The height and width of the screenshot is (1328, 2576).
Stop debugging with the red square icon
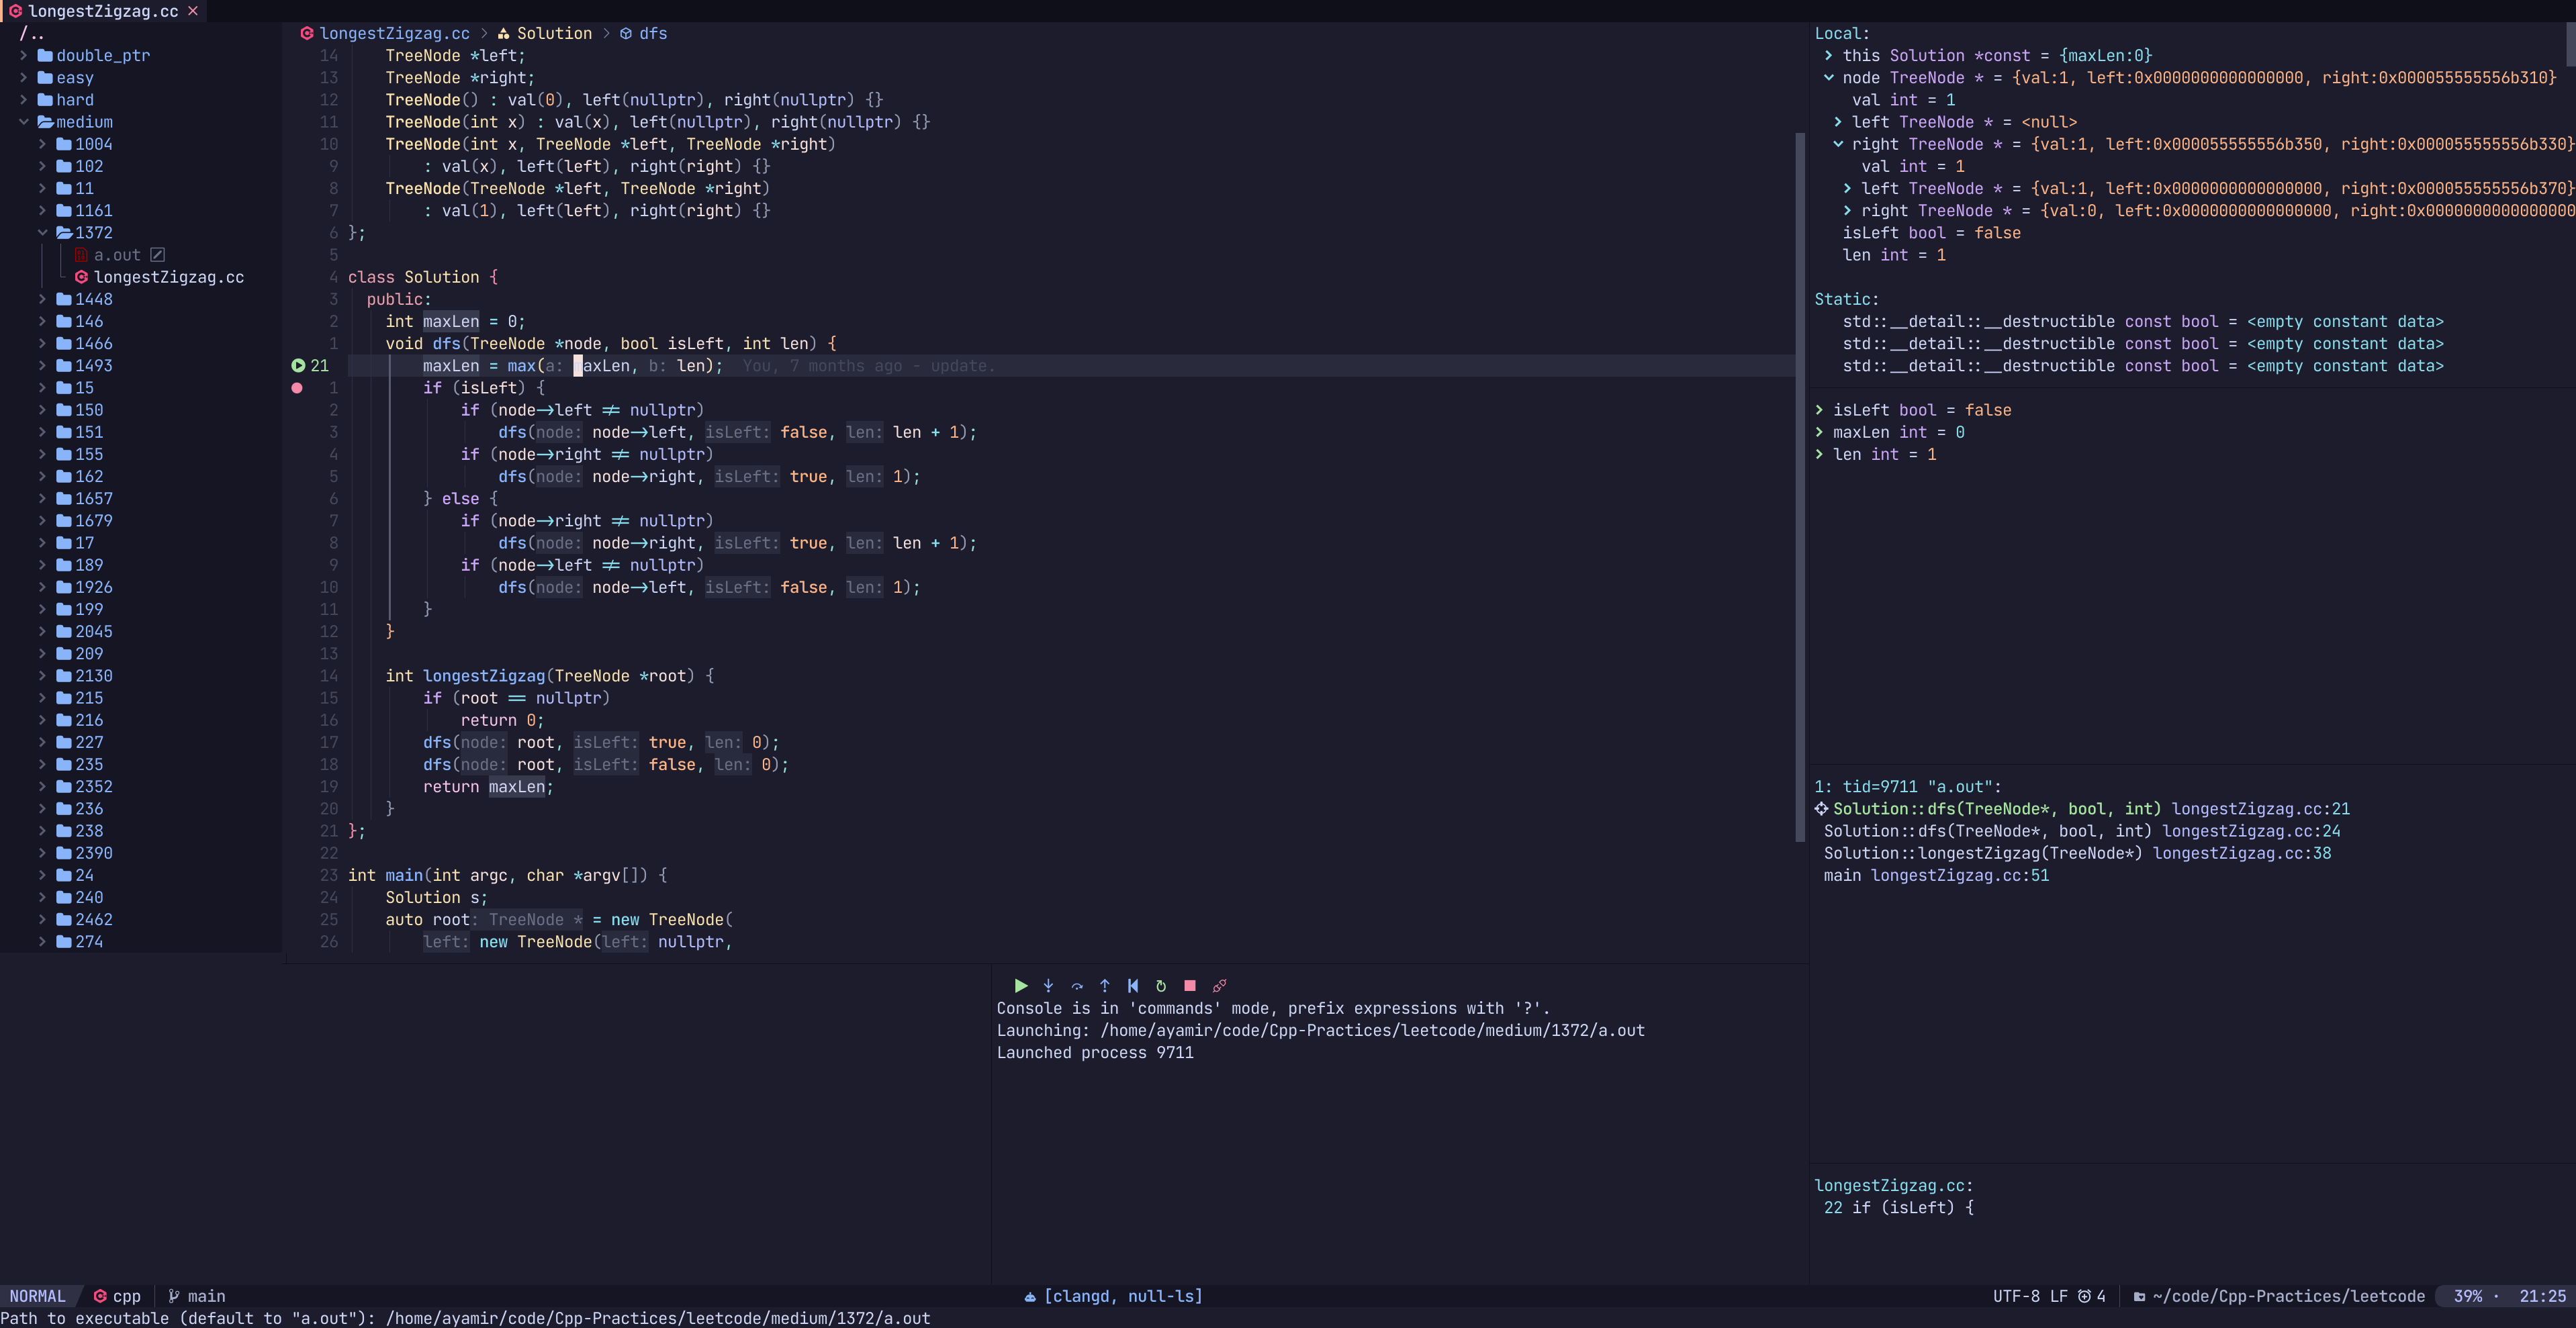(x=1190, y=985)
